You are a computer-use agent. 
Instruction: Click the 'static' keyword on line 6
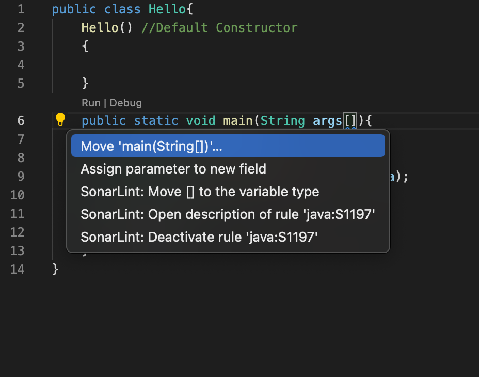[x=156, y=121]
